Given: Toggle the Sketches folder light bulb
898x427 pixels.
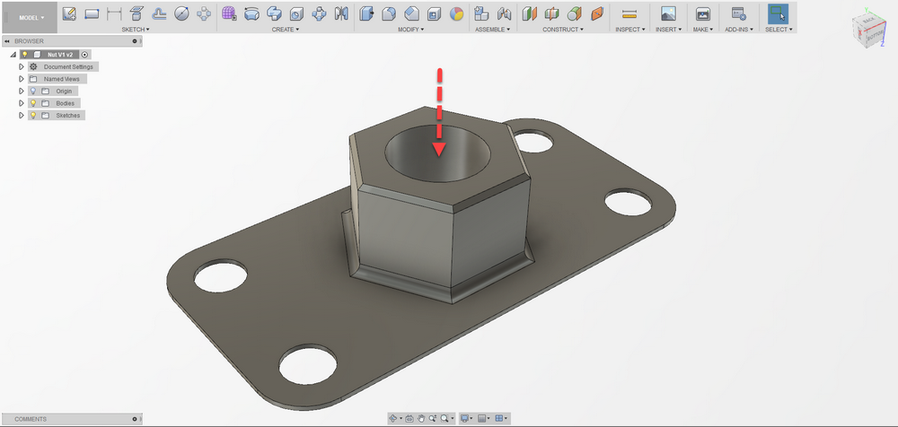Looking at the screenshot, I should click(x=32, y=115).
